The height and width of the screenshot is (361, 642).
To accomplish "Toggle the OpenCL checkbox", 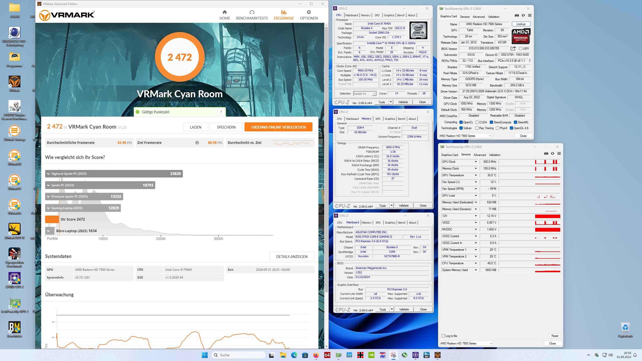I will tap(461, 122).
